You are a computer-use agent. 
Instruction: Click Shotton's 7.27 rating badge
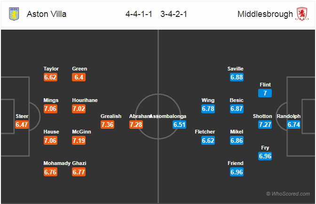tap(265, 125)
